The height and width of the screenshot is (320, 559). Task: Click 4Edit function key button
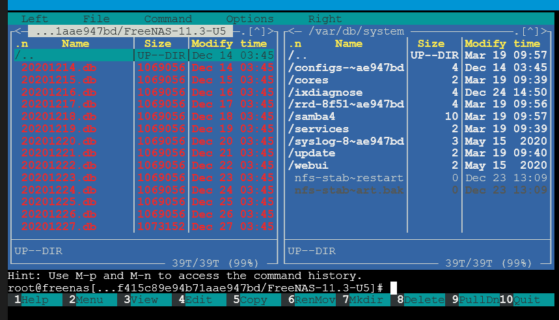(199, 300)
